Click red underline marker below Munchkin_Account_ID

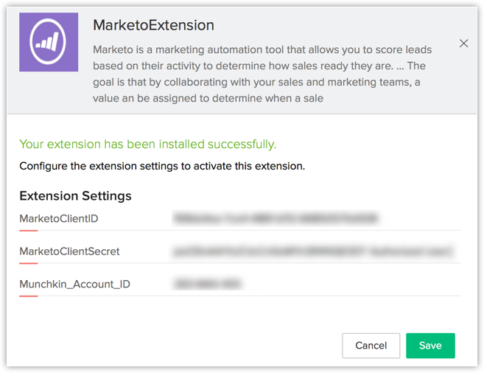[28, 296]
